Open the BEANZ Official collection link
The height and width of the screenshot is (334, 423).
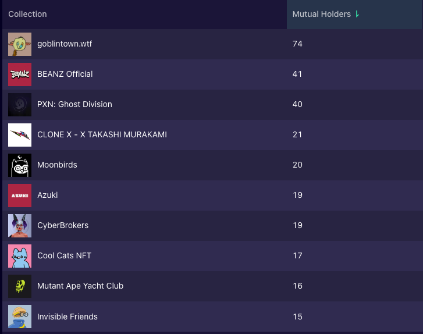pos(65,74)
